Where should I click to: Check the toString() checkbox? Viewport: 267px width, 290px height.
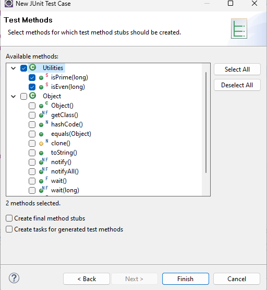click(x=32, y=153)
